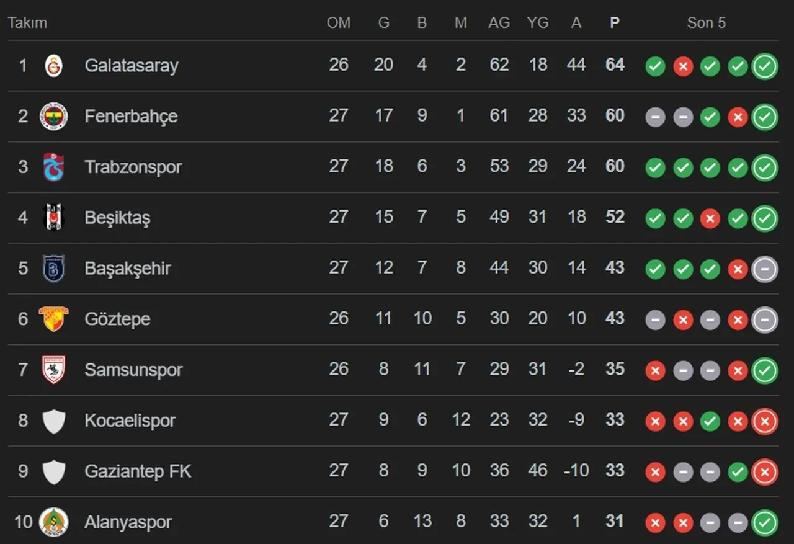This screenshot has width=794, height=544.
Task: Click the Son 5 column header
Action: click(x=706, y=23)
